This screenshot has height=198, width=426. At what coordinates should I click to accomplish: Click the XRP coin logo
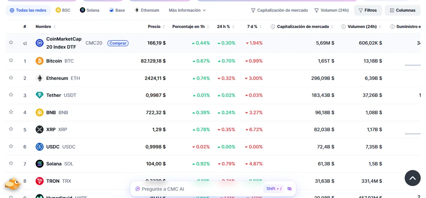point(40,130)
